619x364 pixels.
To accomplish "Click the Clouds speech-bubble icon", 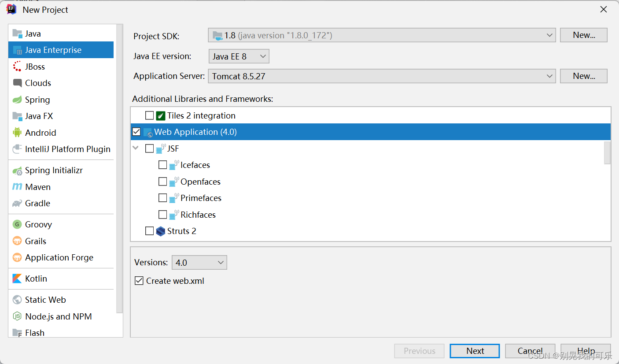I will point(17,83).
